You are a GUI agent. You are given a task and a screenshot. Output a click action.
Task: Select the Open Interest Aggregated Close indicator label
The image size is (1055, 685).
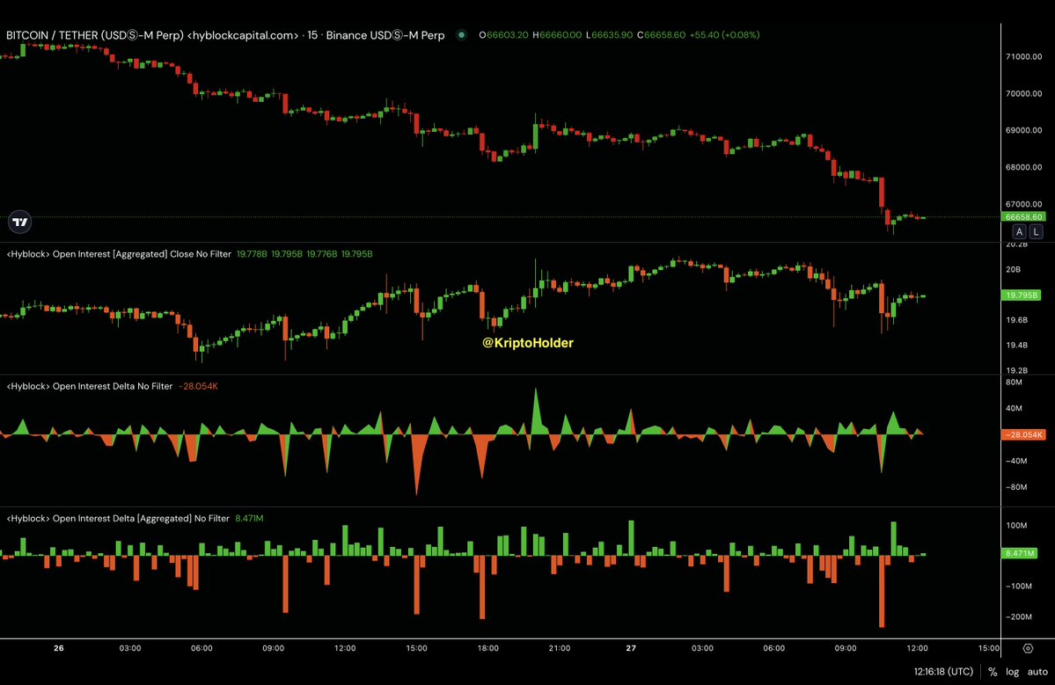(119, 254)
